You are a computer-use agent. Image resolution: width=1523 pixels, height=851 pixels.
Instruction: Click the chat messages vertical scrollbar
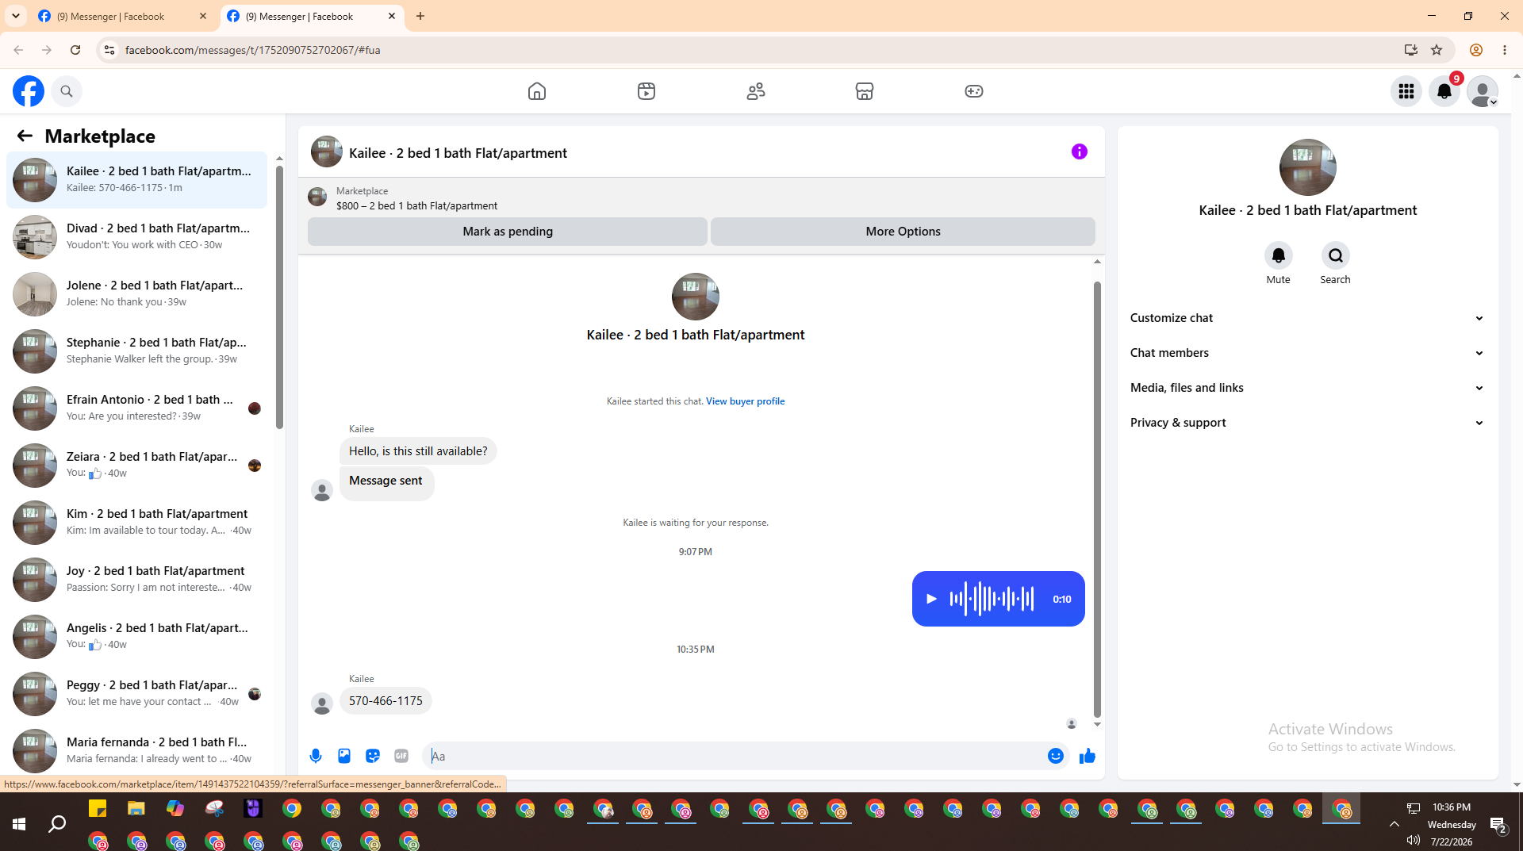point(1097,500)
